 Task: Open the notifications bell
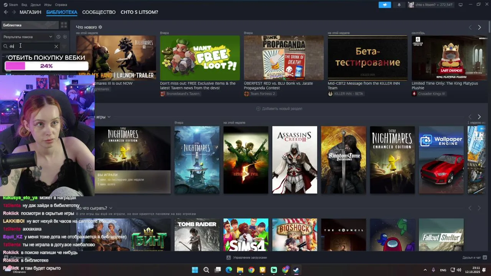399,5
